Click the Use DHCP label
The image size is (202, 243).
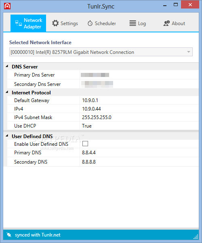(25, 126)
